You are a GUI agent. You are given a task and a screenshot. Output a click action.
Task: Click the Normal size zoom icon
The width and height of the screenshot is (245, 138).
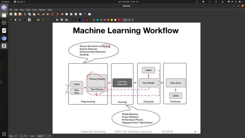point(80,14)
